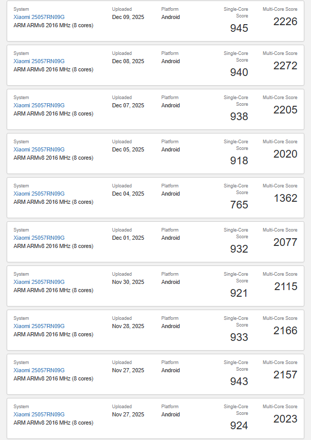Open Xiaomi 25057RN09G result uploaded Dec 09, 2025
The width and height of the screenshot is (311, 440).
(39, 17)
